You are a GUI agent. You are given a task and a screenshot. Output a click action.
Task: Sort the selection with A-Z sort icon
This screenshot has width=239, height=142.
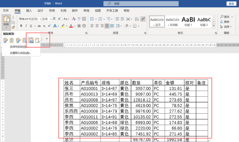click(137, 19)
